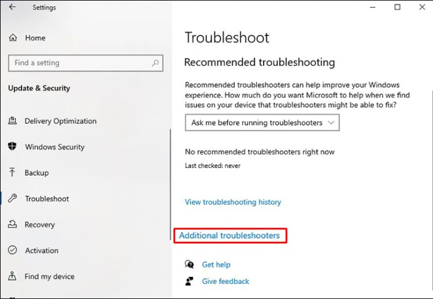Click the Delivery Optimization icon
The width and height of the screenshot is (433, 299).
(x=13, y=121)
